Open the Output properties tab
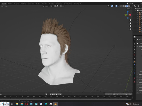142x106 pixels. (x=134, y=47)
